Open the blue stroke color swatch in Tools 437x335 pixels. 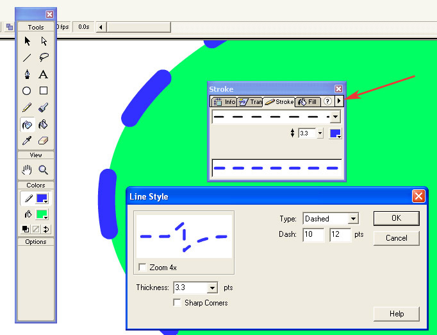42,198
